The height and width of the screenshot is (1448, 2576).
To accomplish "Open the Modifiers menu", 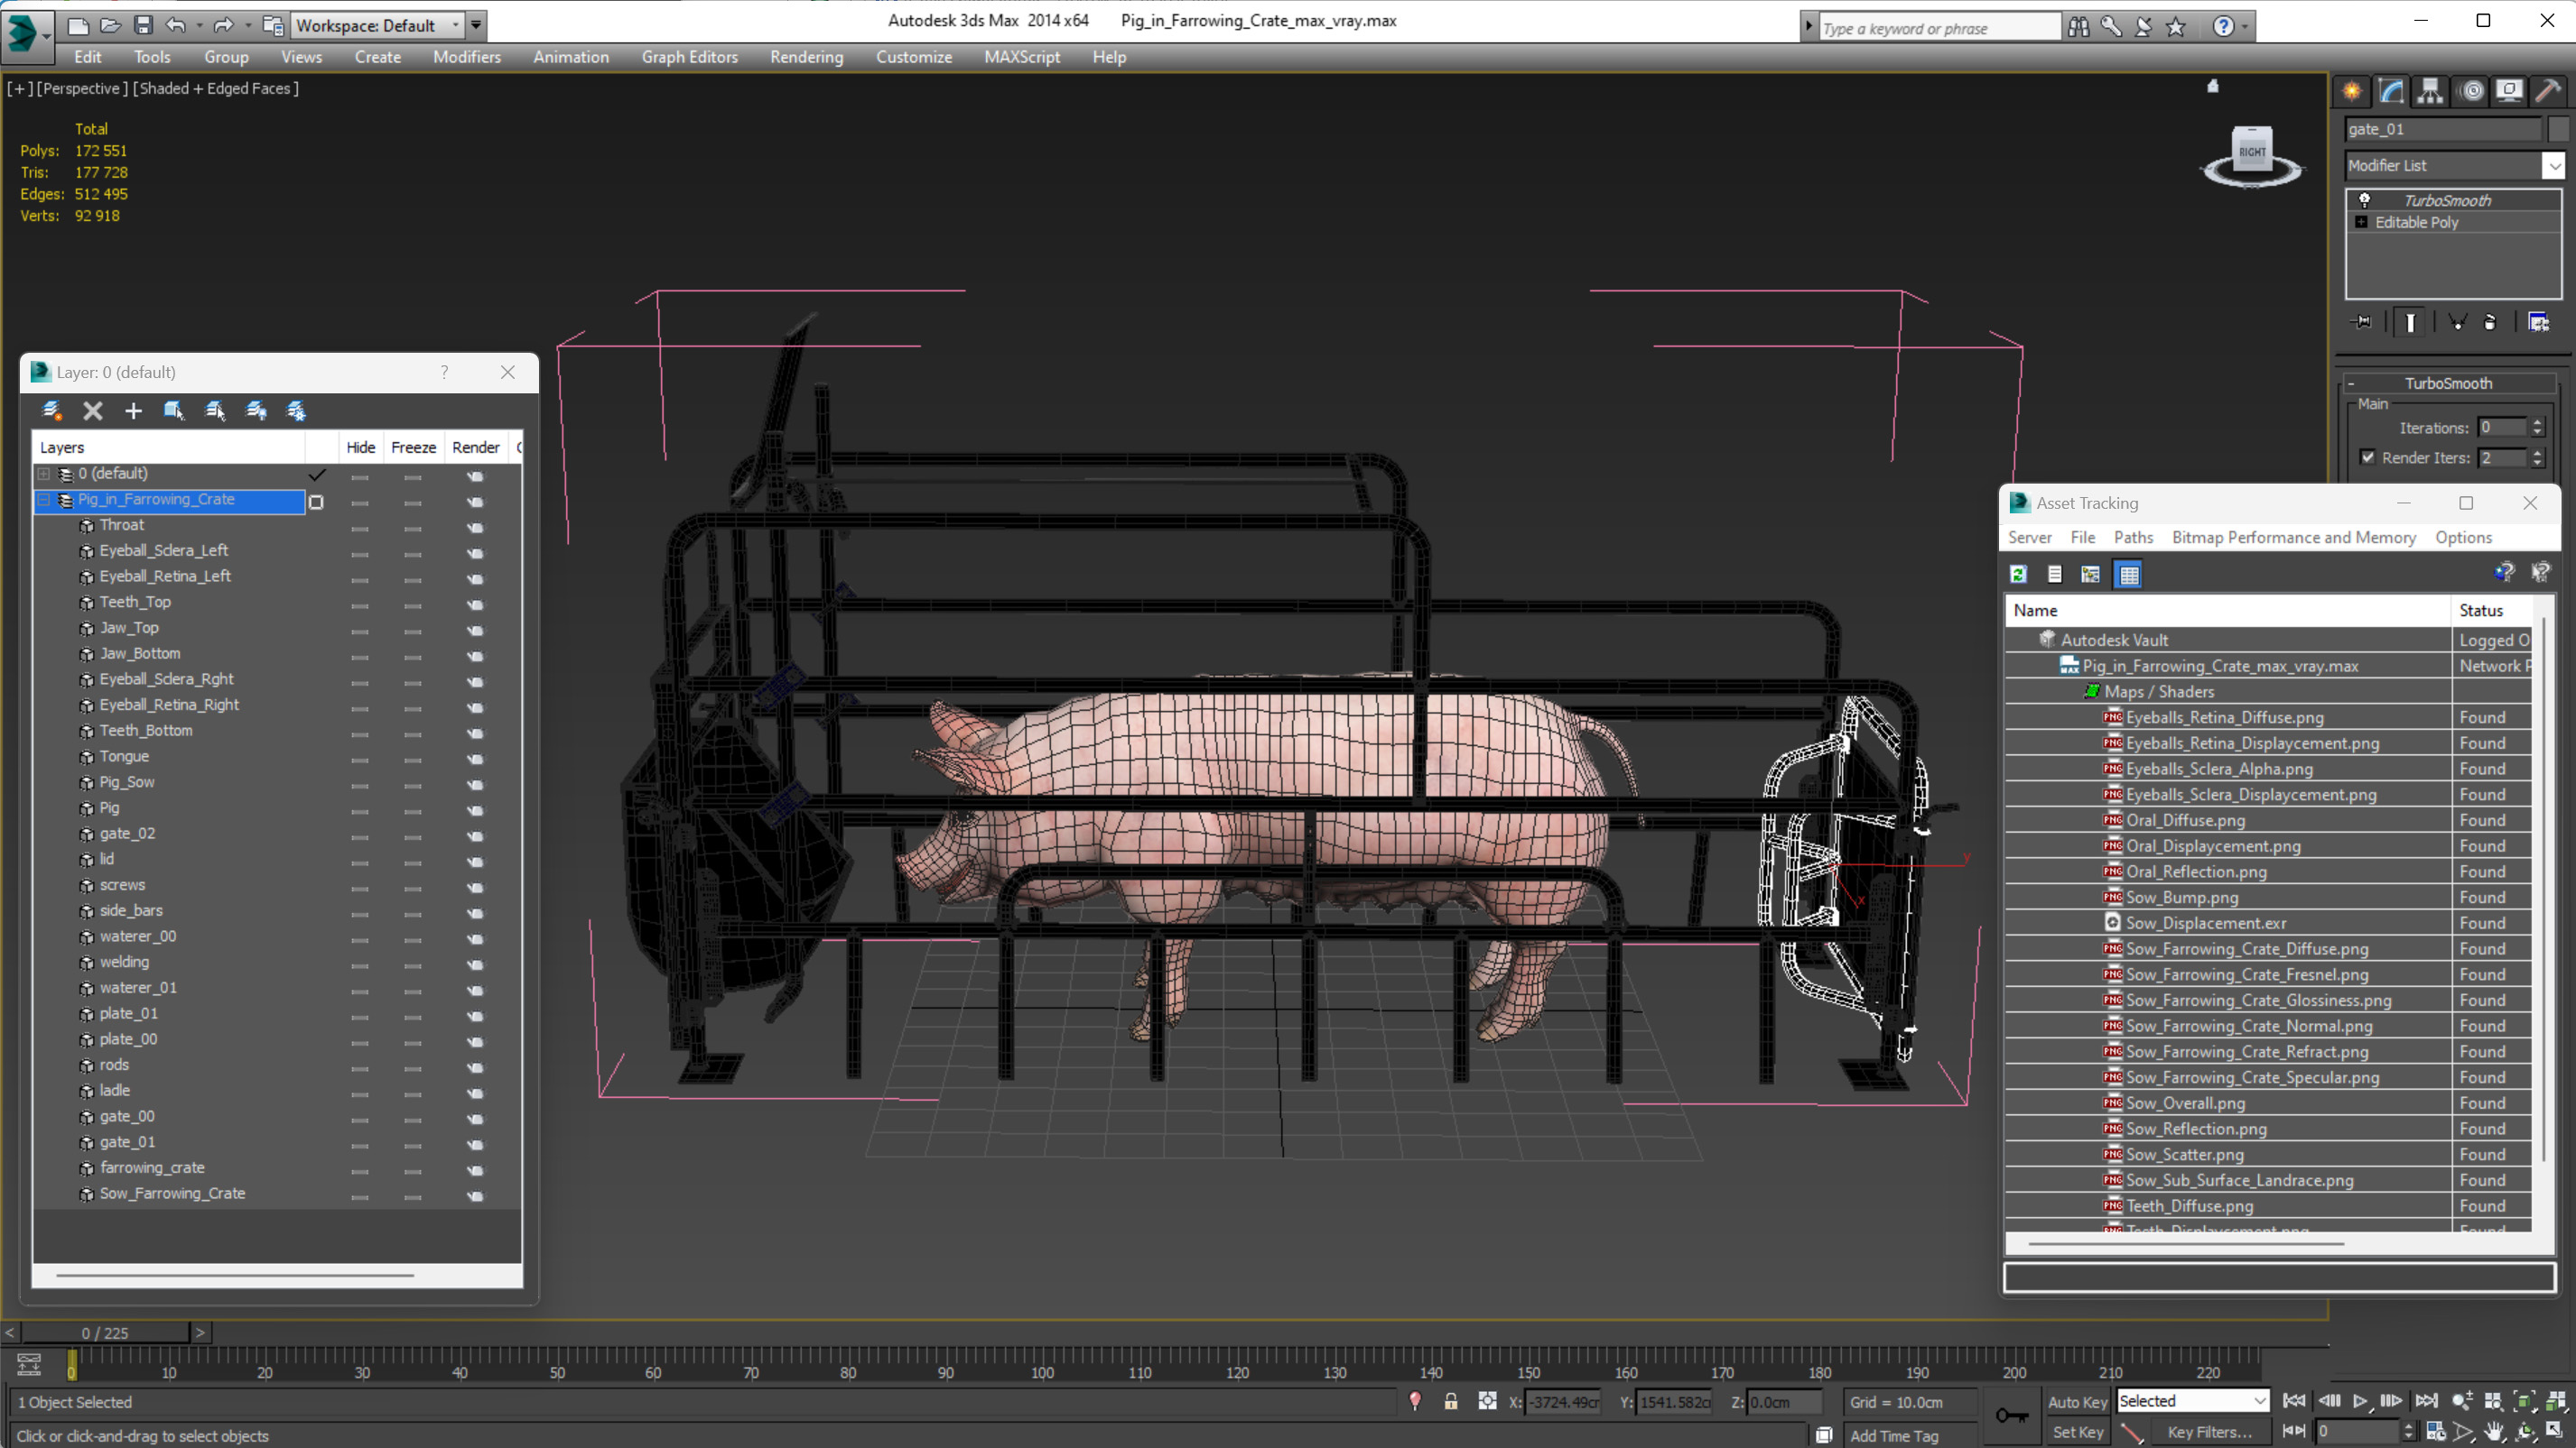I will click(467, 57).
